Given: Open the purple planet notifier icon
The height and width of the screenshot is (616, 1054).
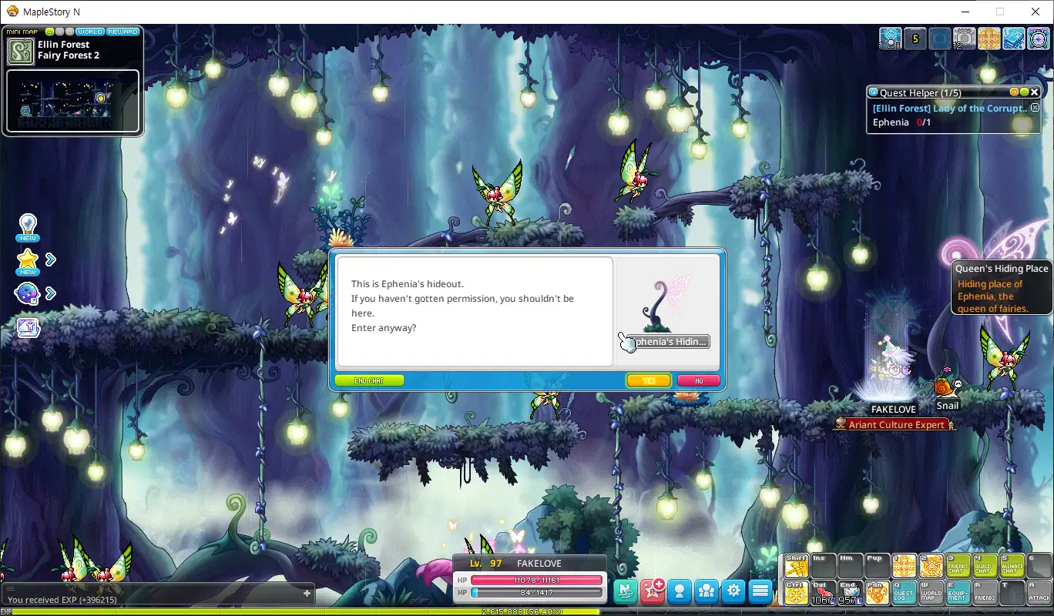Looking at the screenshot, I should 29,293.
